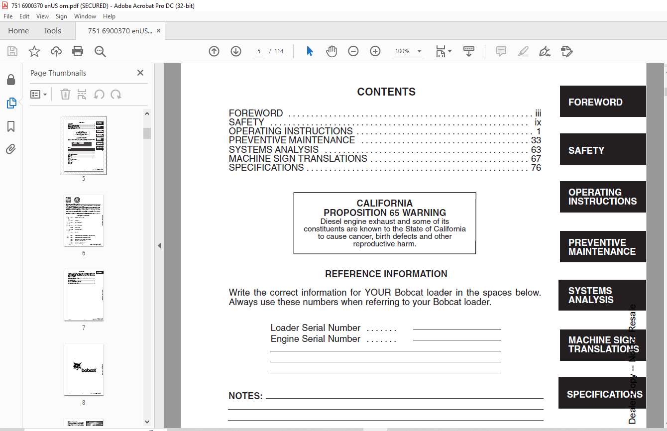Open the Window menu

(85, 16)
